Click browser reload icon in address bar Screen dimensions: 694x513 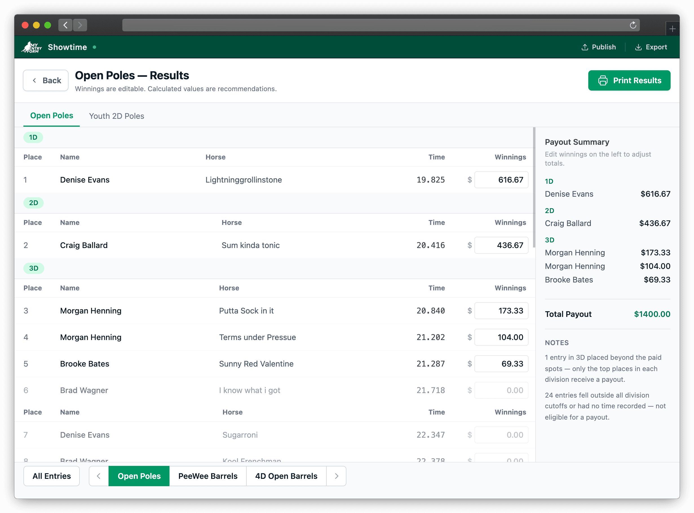(x=633, y=25)
